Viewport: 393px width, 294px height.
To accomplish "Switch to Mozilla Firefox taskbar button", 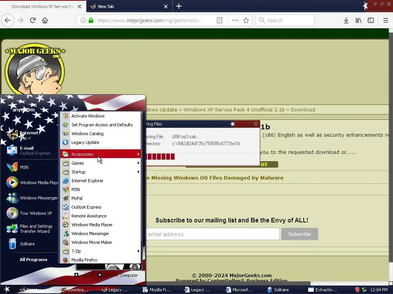I will tap(157, 290).
